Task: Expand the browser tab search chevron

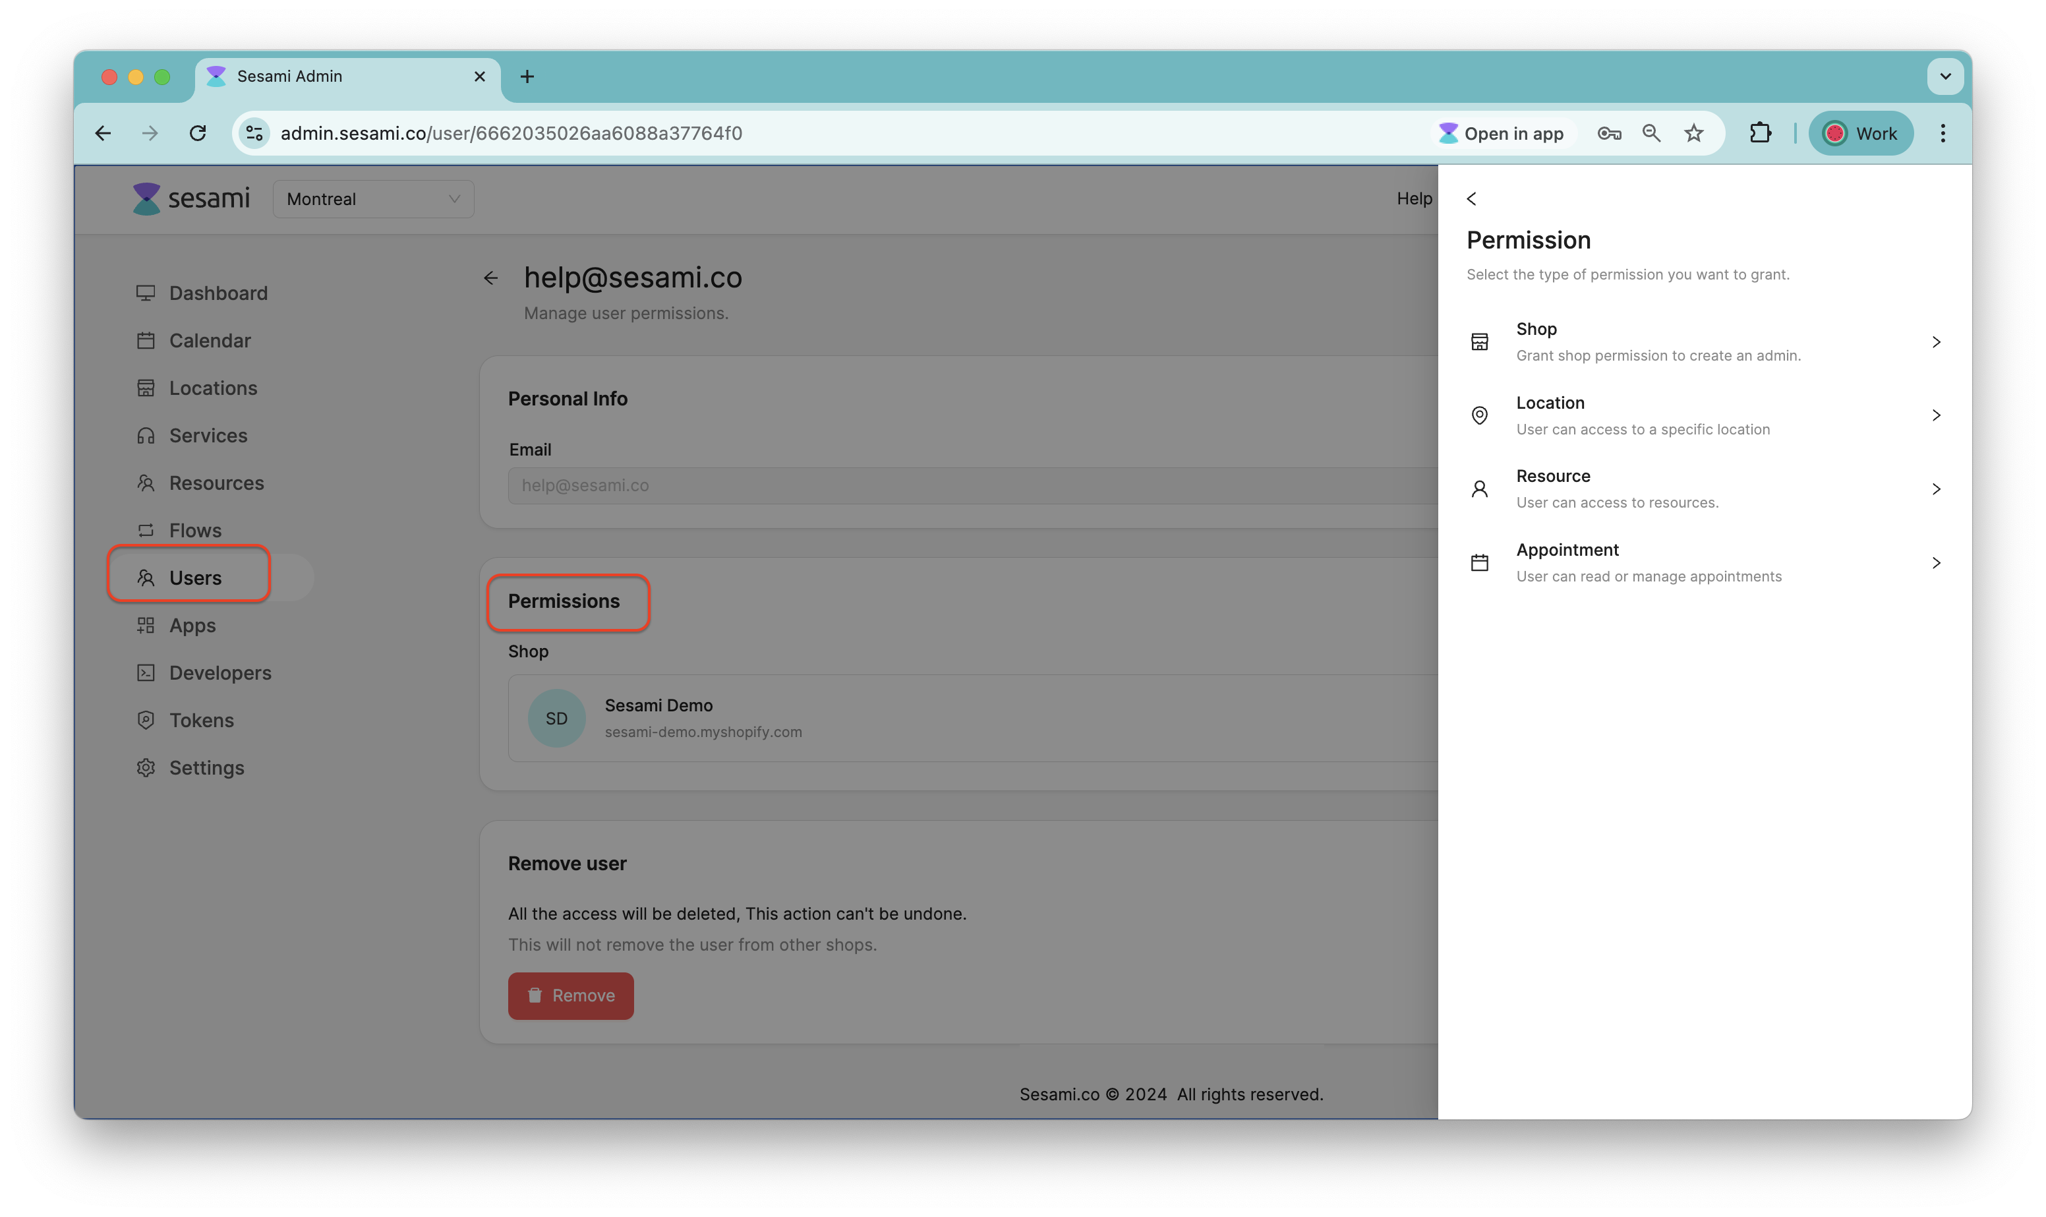Action: click(1944, 75)
